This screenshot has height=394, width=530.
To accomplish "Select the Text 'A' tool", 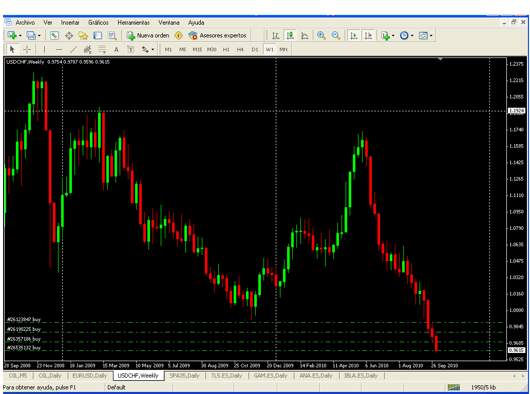I will 116,50.
